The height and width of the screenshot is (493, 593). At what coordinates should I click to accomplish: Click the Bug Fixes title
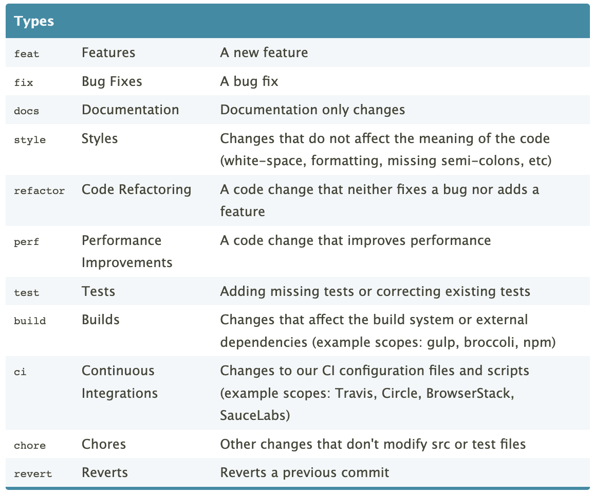pos(112,82)
